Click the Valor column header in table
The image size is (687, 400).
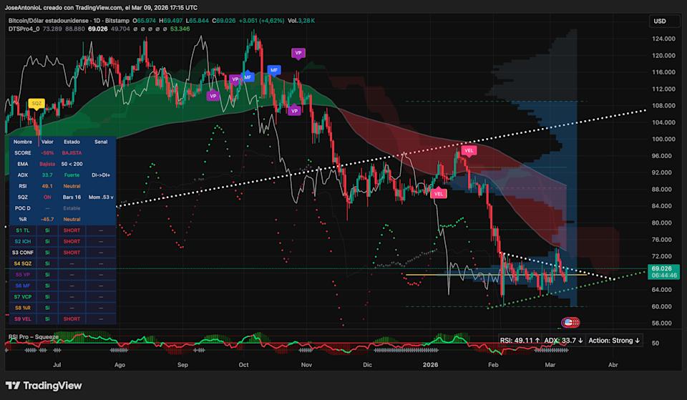coord(47,142)
